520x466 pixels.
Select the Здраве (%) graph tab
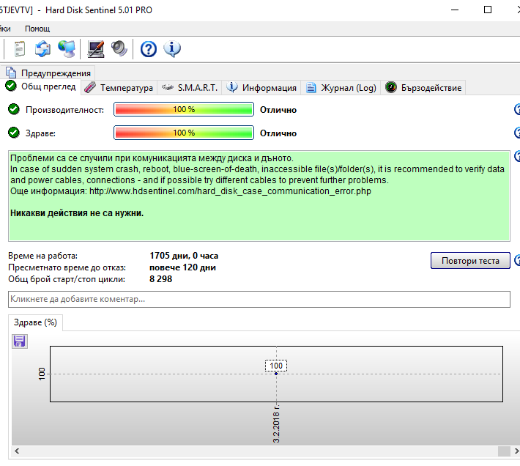(x=35, y=322)
